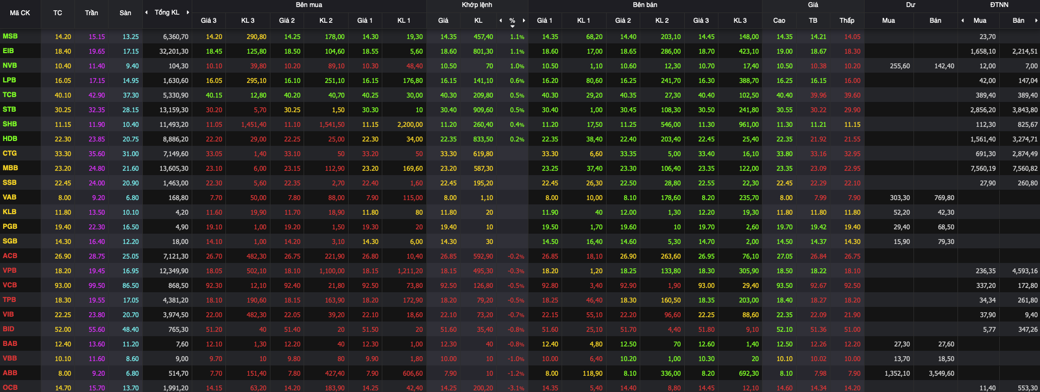Open VIB stock symbol
1040x392 pixels.
[8, 314]
